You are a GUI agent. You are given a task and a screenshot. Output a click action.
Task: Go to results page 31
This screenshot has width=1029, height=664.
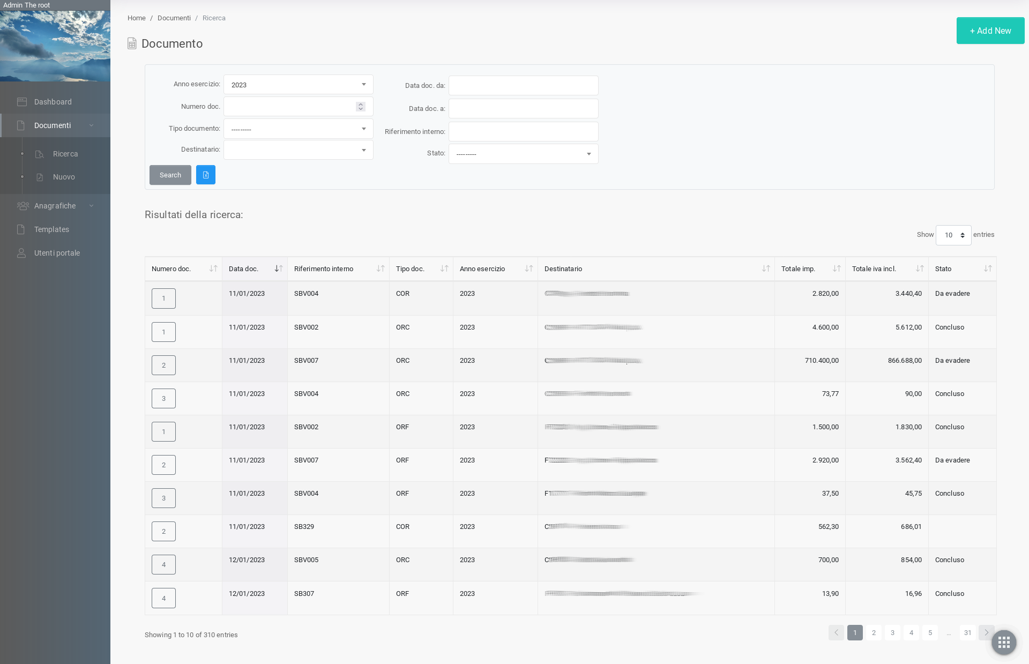[x=967, y=632]
